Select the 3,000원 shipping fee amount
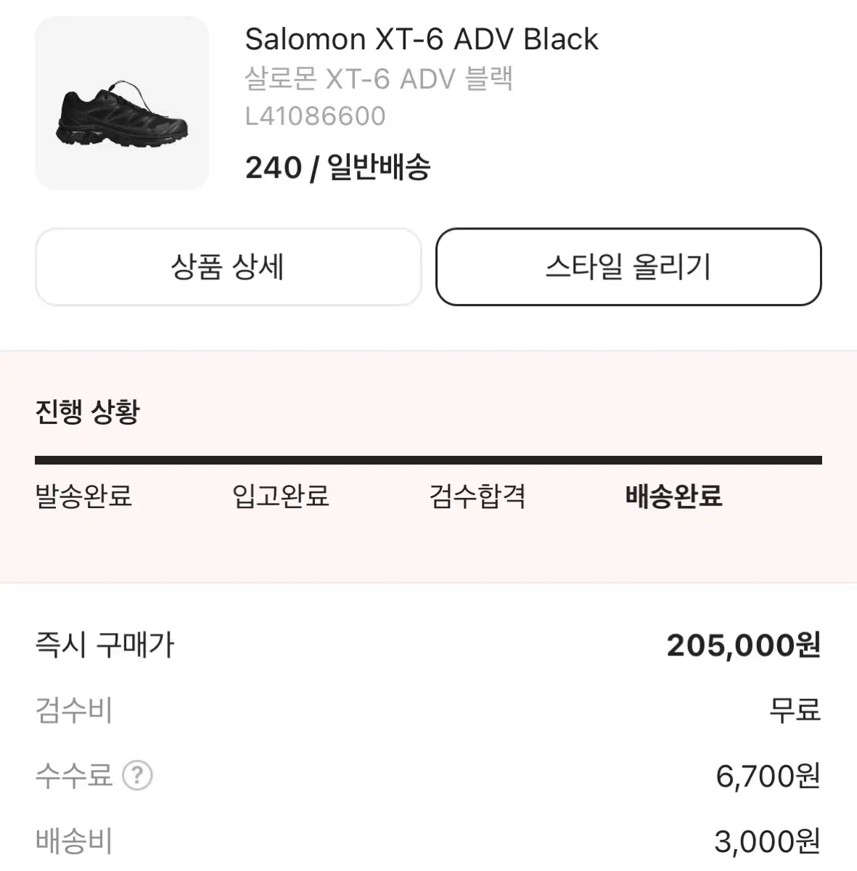 point(768,841)
